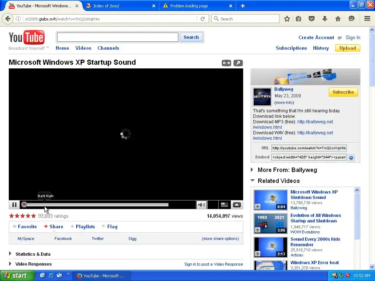
Task: Add Sound Every 2000s Kids video to queue
Action: (x=257, y=254)
